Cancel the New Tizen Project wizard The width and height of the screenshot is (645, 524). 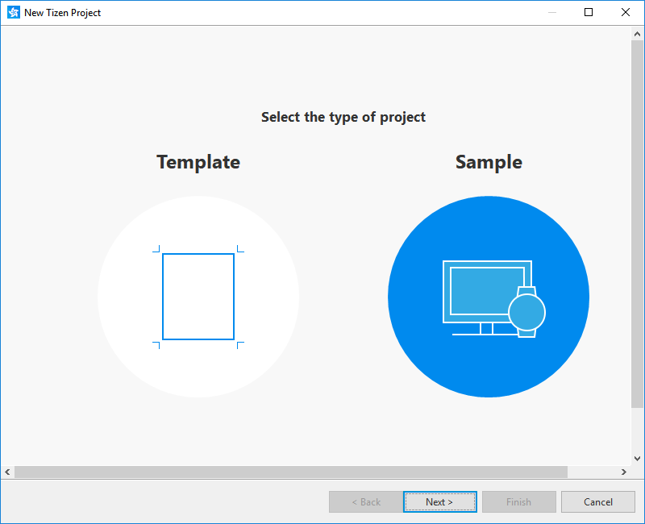(598, 501)
